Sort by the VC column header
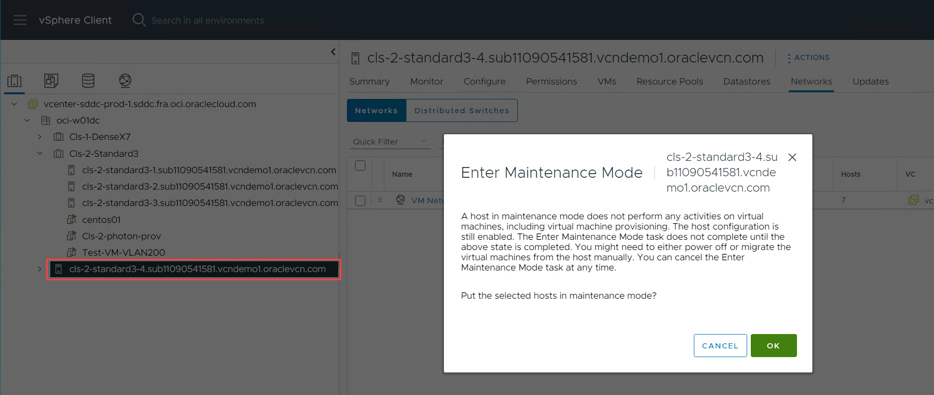The image size is (934, 395). 910,174
